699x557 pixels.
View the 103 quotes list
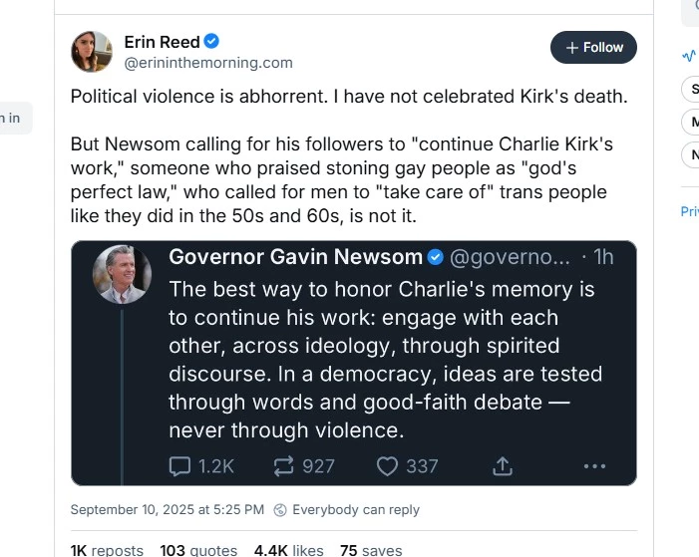click(198, 550)
